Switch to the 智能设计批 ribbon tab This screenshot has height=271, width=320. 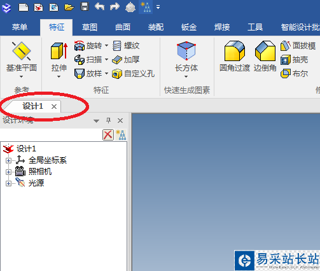point(300,27)
